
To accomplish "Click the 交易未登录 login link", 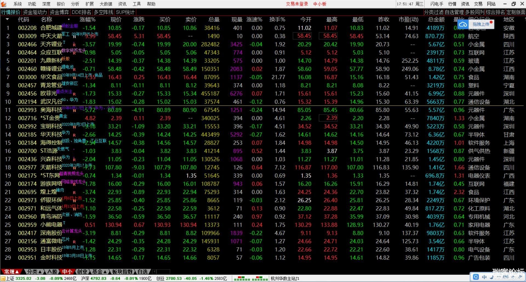I will click(x=297, y=4).
